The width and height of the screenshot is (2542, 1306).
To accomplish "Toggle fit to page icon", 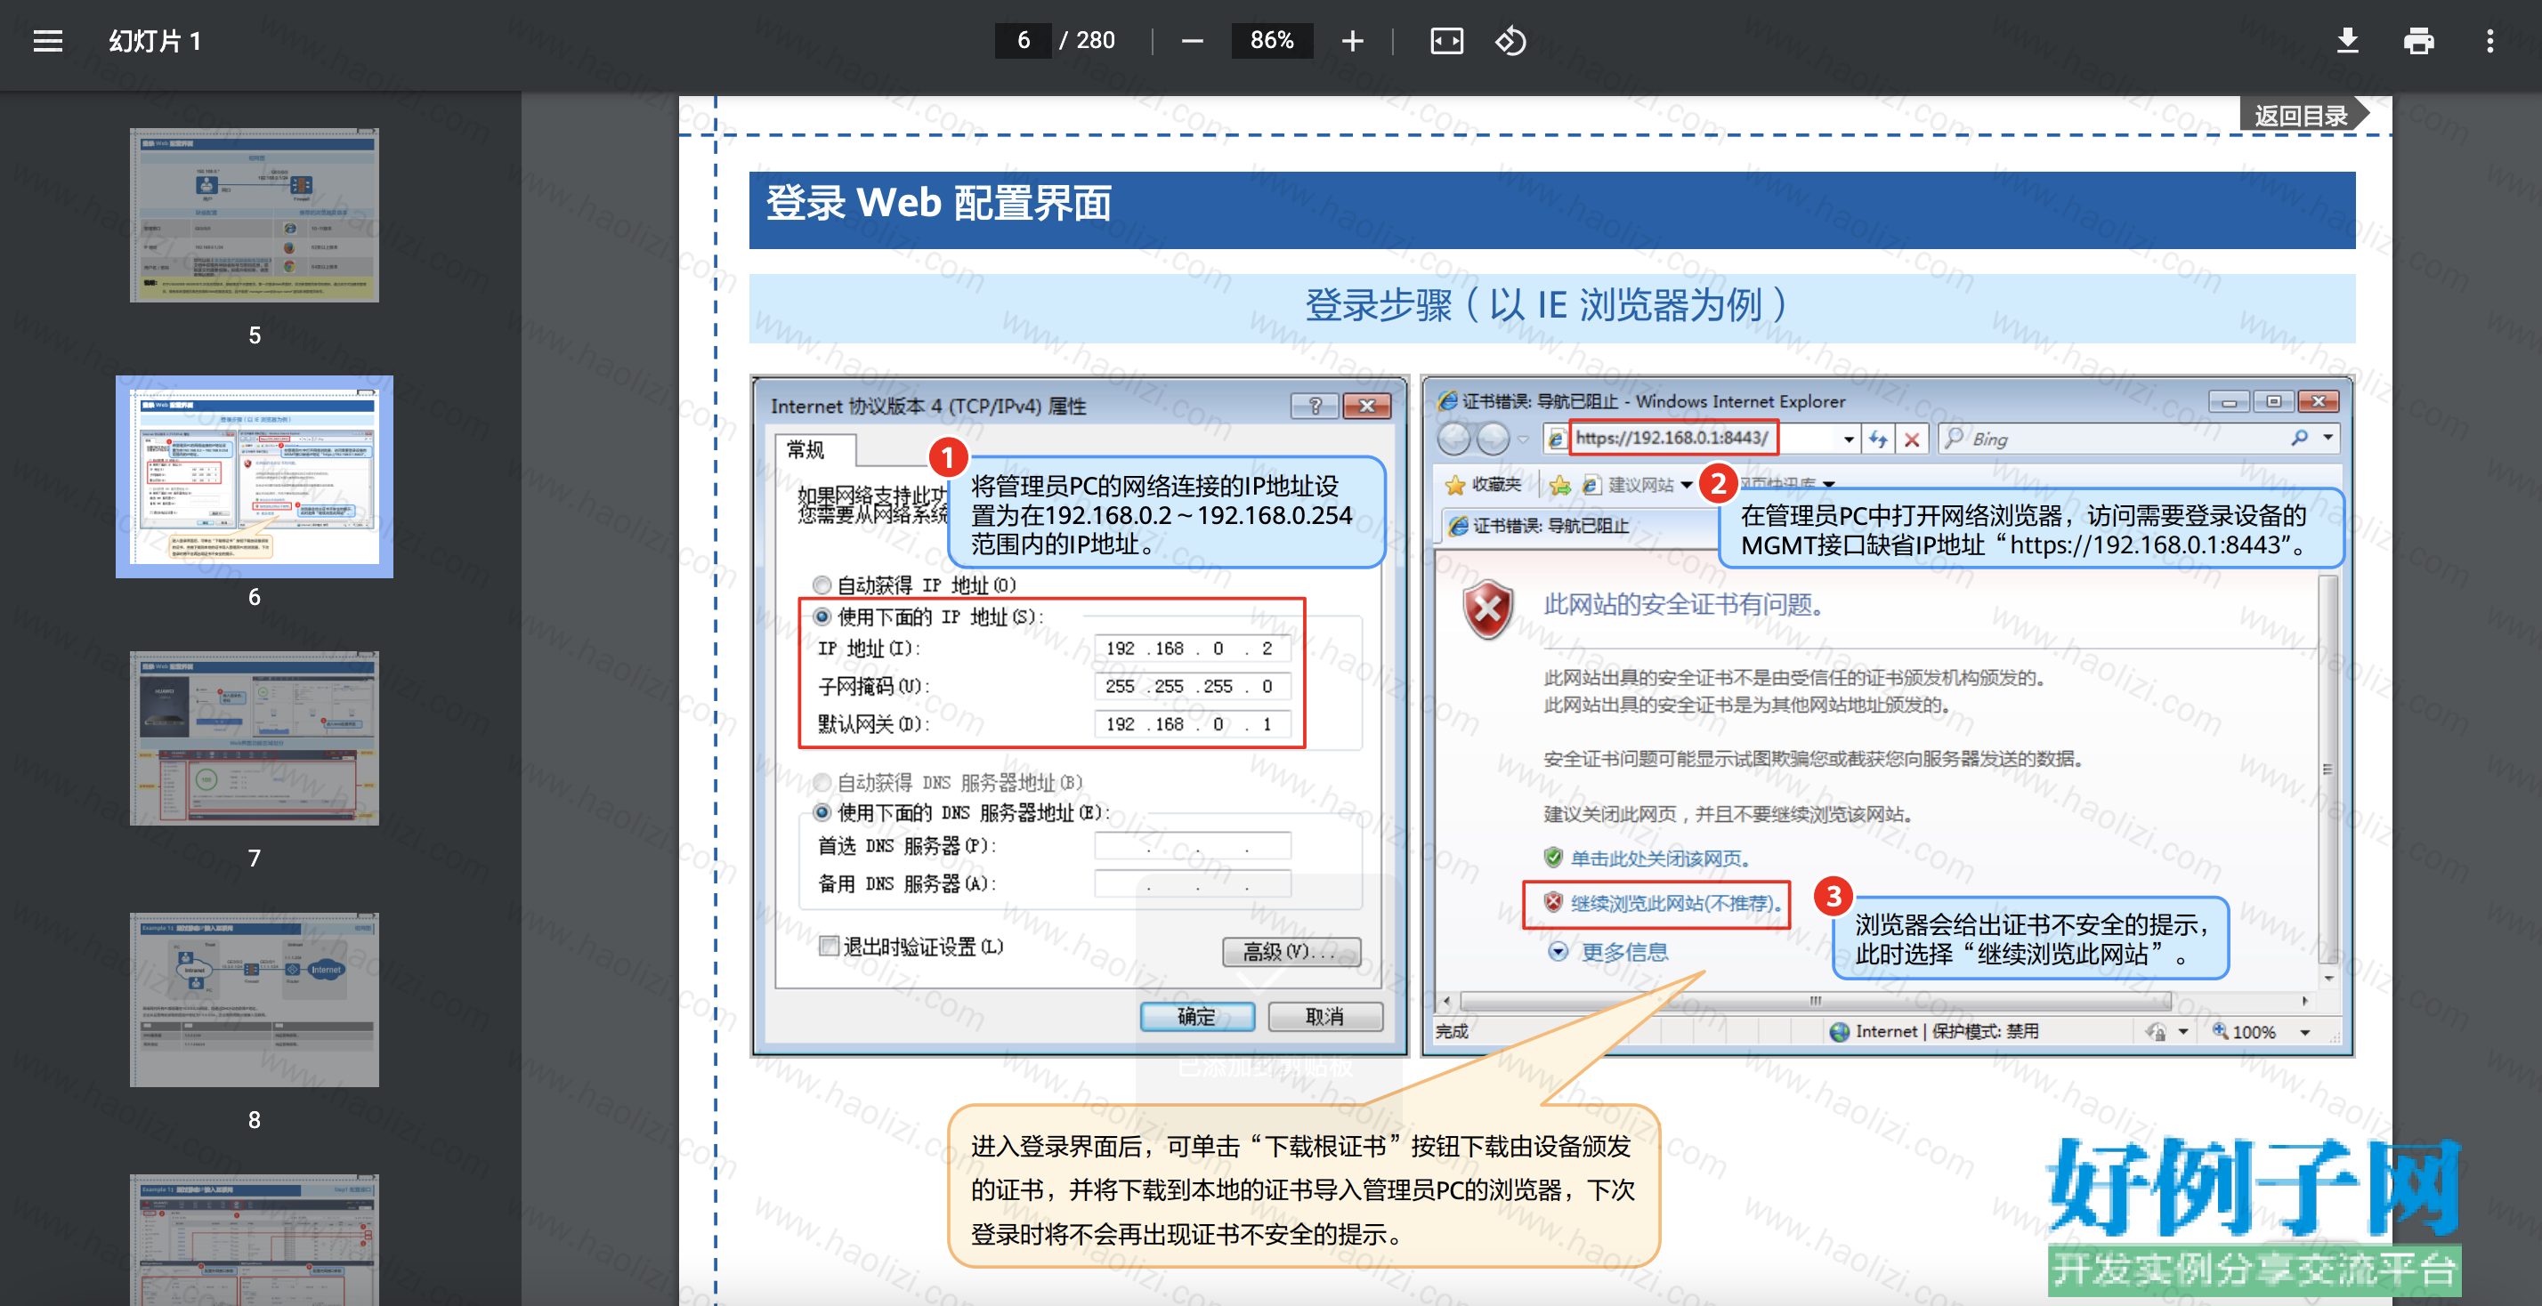I will (1446, 40).
